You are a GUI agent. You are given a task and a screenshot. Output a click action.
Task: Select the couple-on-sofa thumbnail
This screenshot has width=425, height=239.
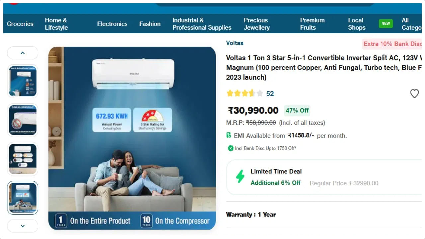tap(23, 198)
